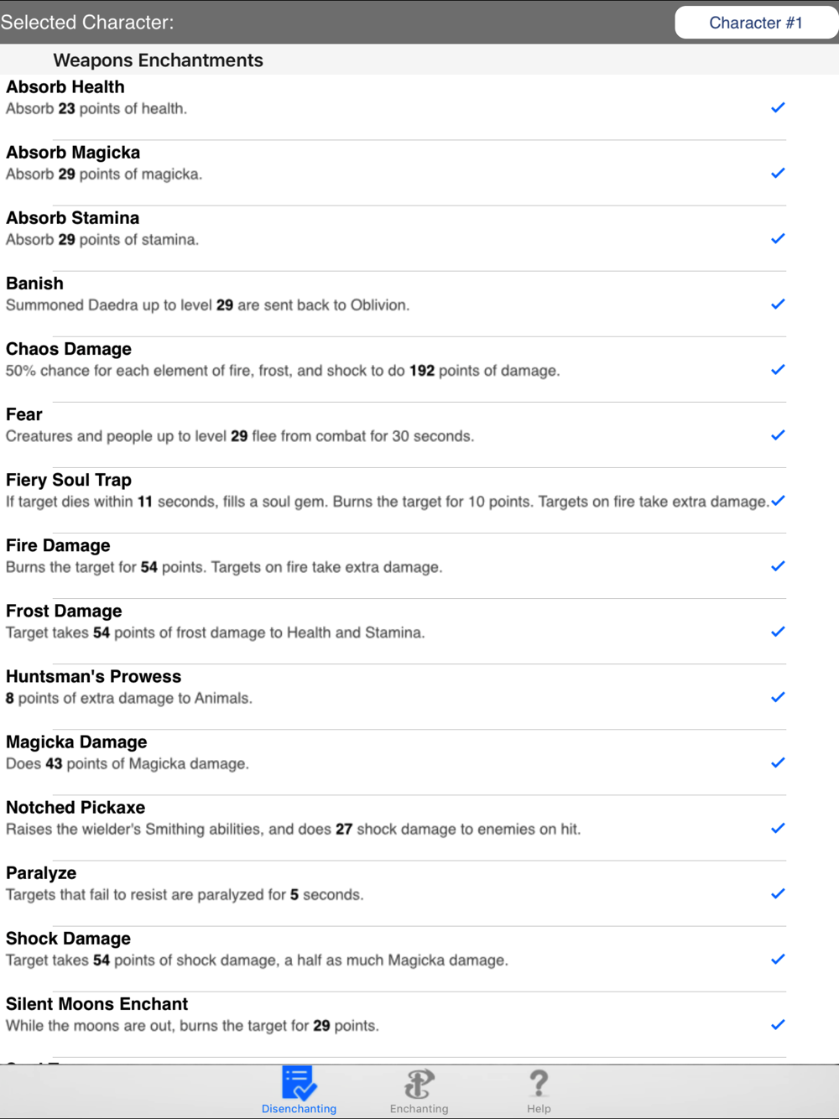
Task: Click the Weapons Enchantments section header
Action: 159,60
